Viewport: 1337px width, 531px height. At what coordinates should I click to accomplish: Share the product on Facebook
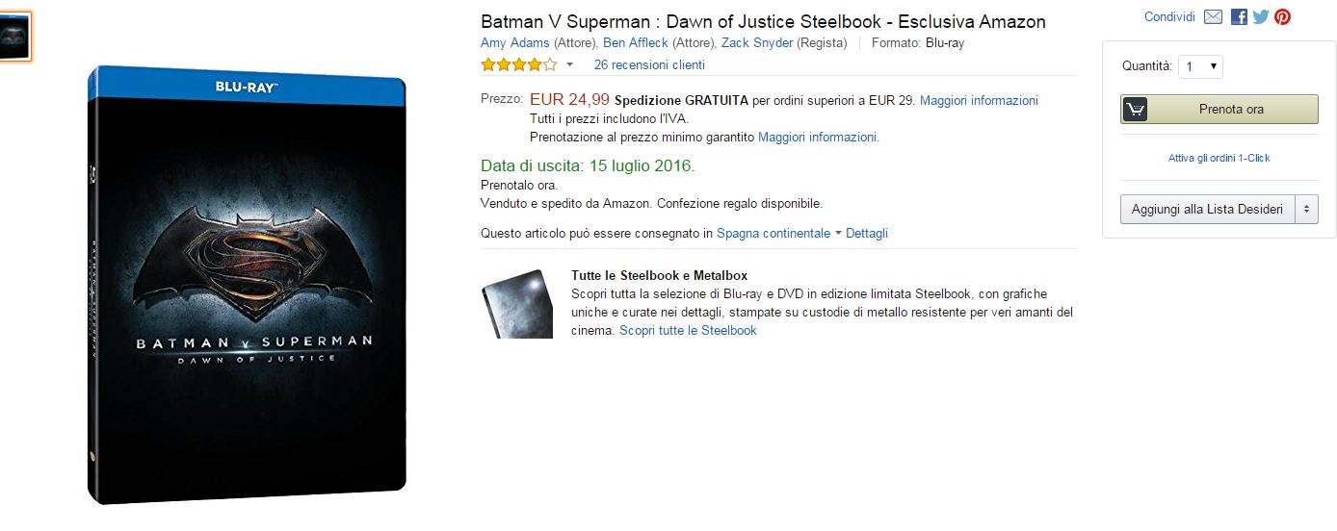pyautogui.click(x=1239, y=17)
